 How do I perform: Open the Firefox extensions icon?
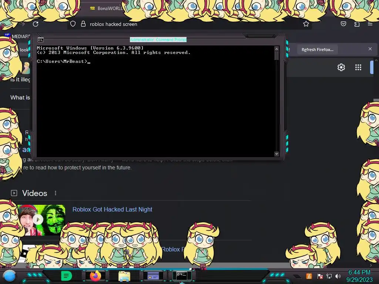coord(357,24)
